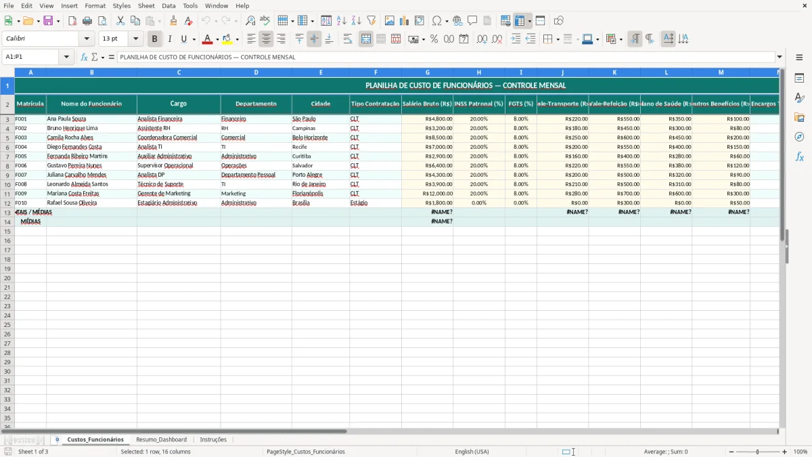Apply red font color swatch
Screen dimensions: 812x457
coord(208,39)
